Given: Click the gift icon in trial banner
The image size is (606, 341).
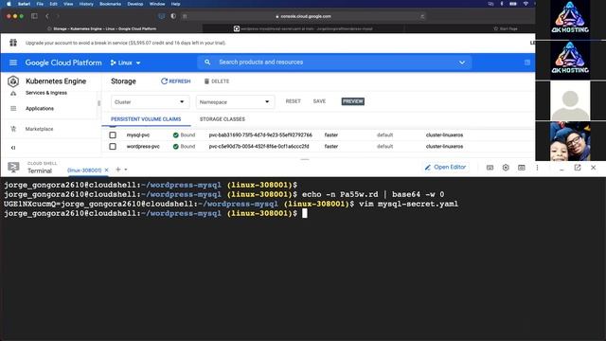Looking at the screenshot, I should (x=13, y=43).
